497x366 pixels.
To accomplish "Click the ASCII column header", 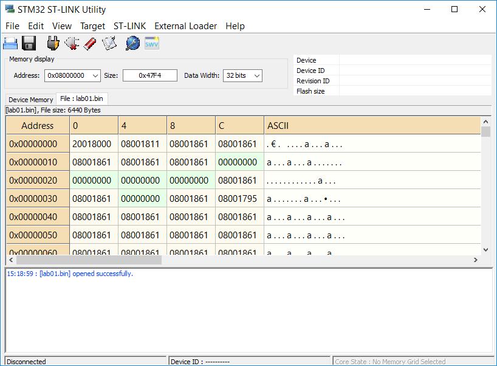I will point(372,126).
